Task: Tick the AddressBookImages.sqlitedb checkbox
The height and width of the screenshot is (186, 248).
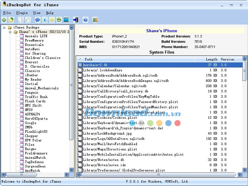Action: [80, 80]
